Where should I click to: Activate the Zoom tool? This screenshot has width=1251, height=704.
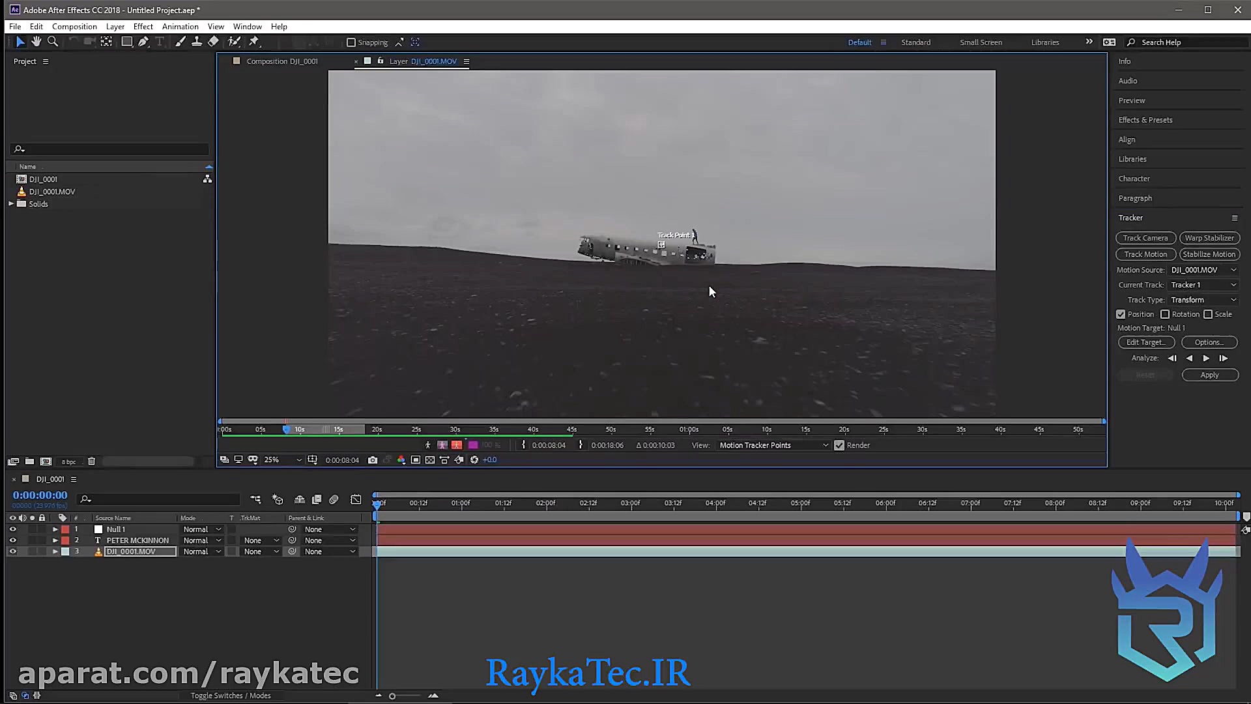tap(53, 41)
